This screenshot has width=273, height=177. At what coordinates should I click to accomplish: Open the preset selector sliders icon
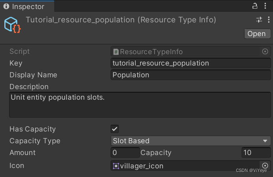point(259,20)
